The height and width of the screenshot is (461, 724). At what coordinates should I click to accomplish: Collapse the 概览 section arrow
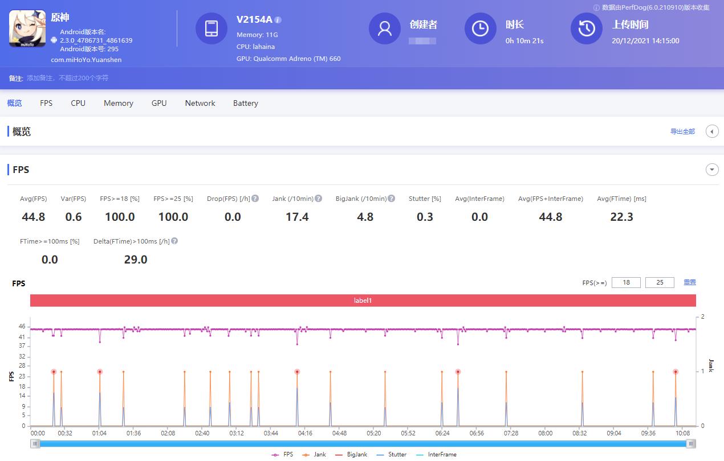(711, 131)
